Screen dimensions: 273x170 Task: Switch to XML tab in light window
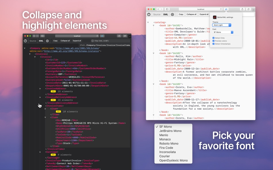click(166, 14)
